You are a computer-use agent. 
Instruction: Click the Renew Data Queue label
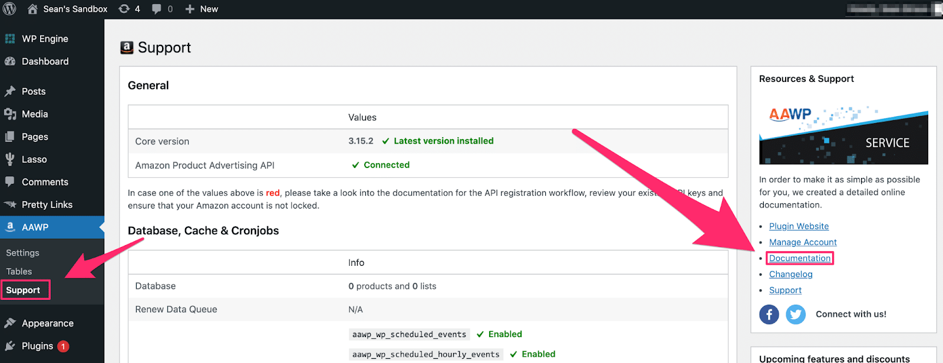pos(176,309)
